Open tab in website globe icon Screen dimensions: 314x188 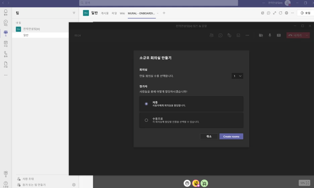click(x=286, y=13)
